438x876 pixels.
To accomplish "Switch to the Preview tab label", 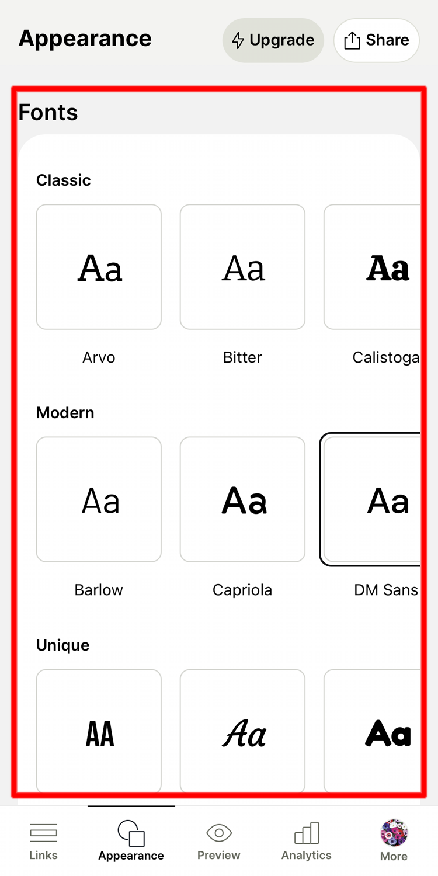I will [219, 856].
